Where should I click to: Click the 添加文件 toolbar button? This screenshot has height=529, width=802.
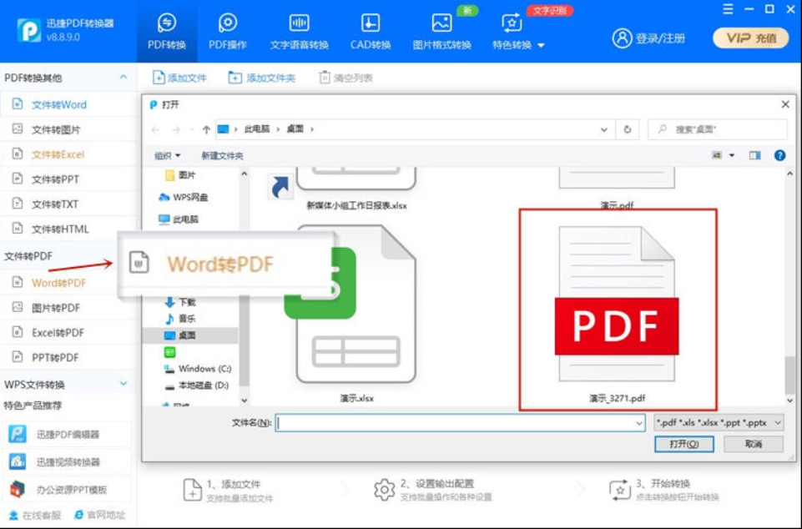(180, 78)
